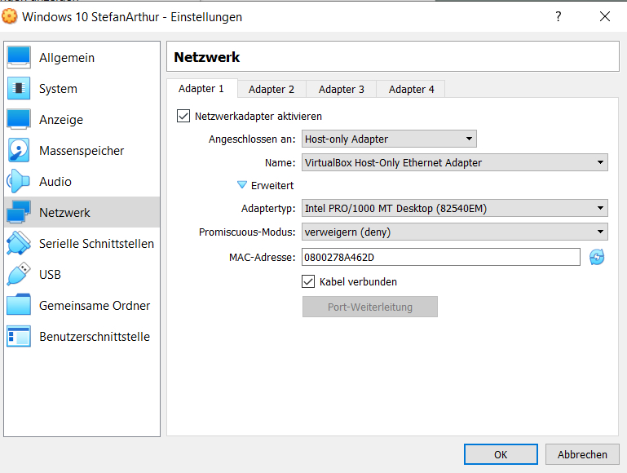Select the Audio speaker icon
This screenshot has width=627, height=473.
[19, 181]
